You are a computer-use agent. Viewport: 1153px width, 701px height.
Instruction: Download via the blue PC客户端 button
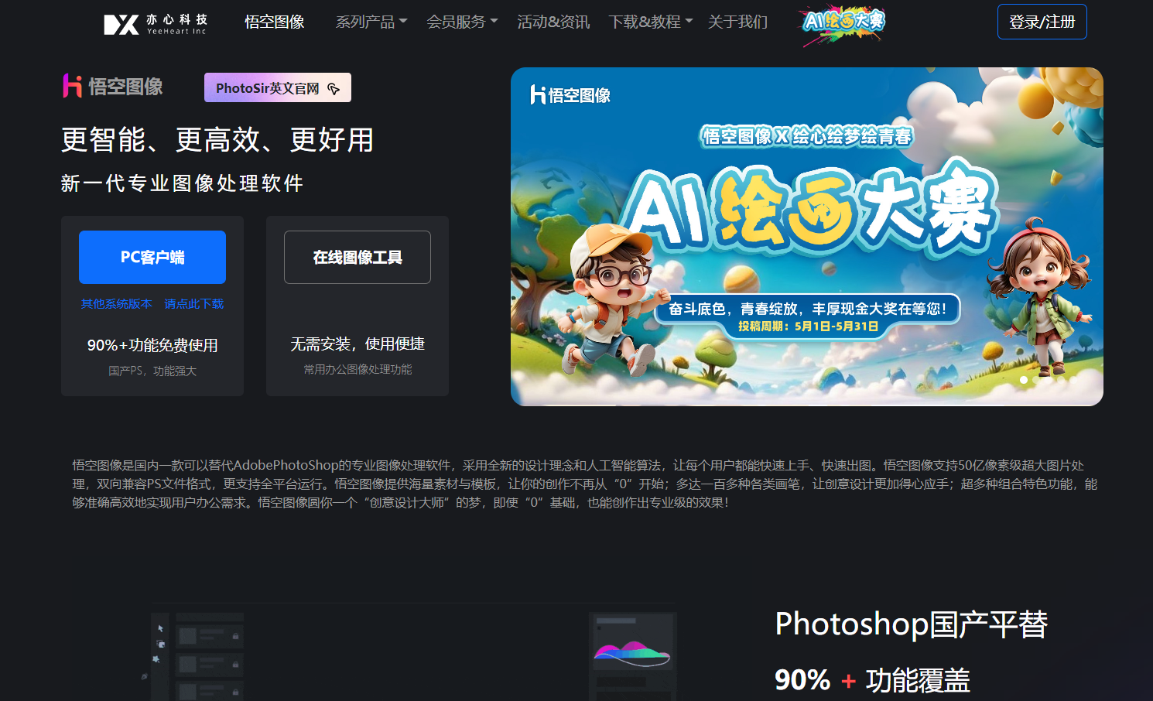click(152, 257)
